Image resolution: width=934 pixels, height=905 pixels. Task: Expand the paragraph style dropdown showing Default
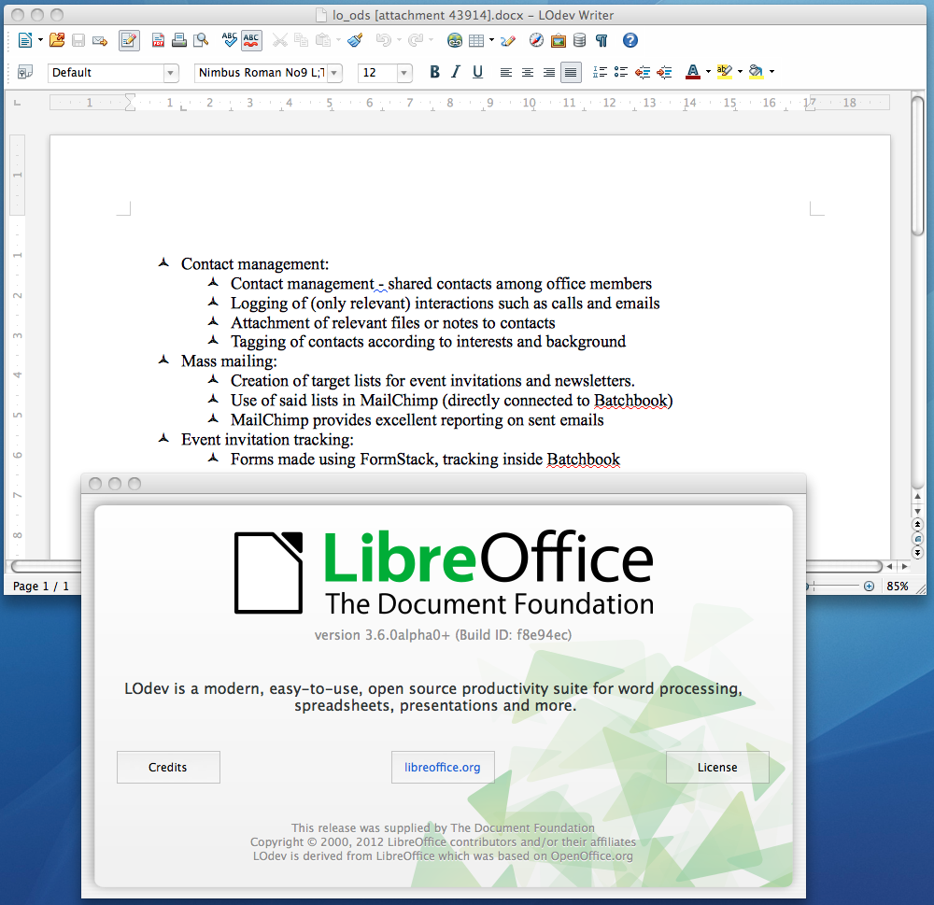(170, 73)
